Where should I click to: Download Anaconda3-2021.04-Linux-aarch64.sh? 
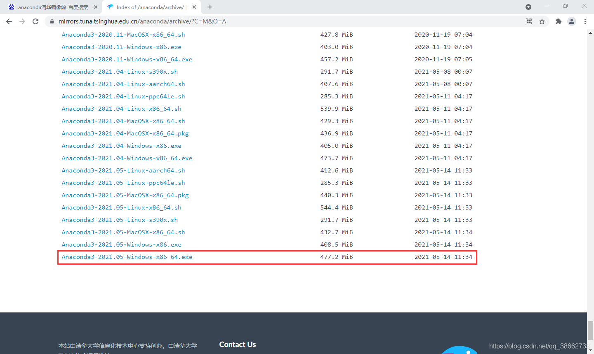pyautogui.click(x=123, y=84)
